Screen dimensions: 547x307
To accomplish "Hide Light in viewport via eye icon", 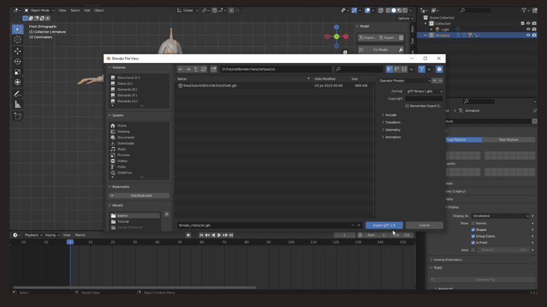I will click(528, 29).
